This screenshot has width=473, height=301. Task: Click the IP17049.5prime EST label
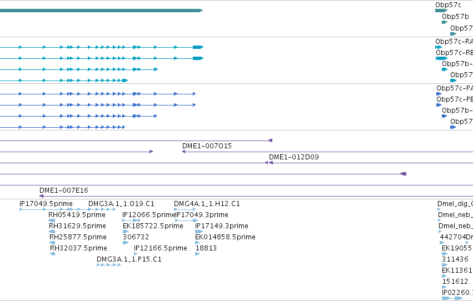(46, 204)
